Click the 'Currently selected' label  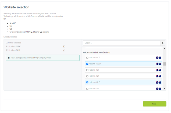pos(13,43)
